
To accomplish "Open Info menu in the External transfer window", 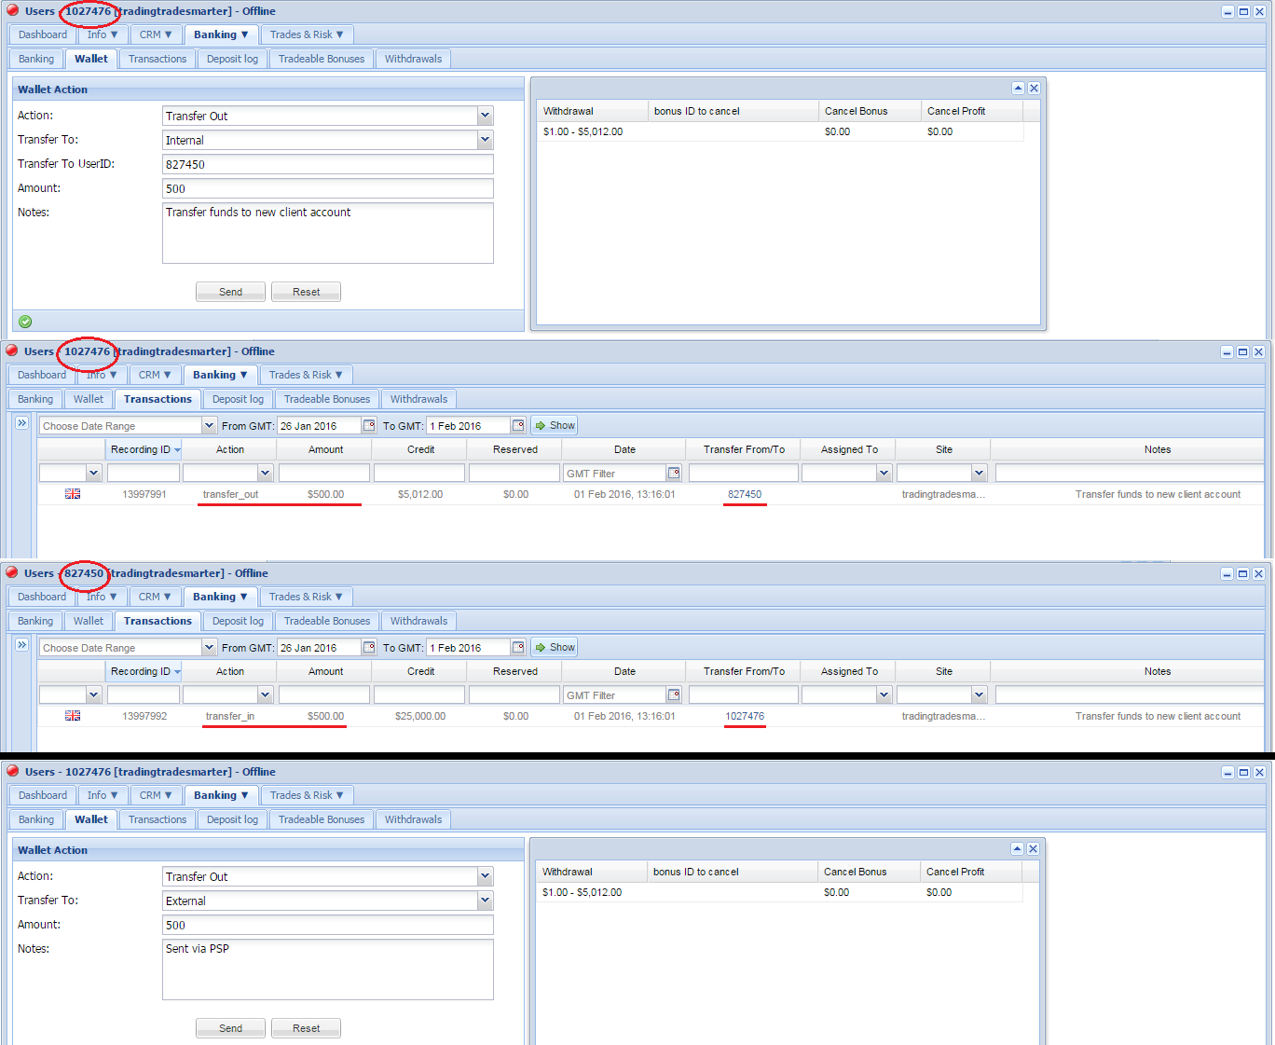I will tap(103, 795).
